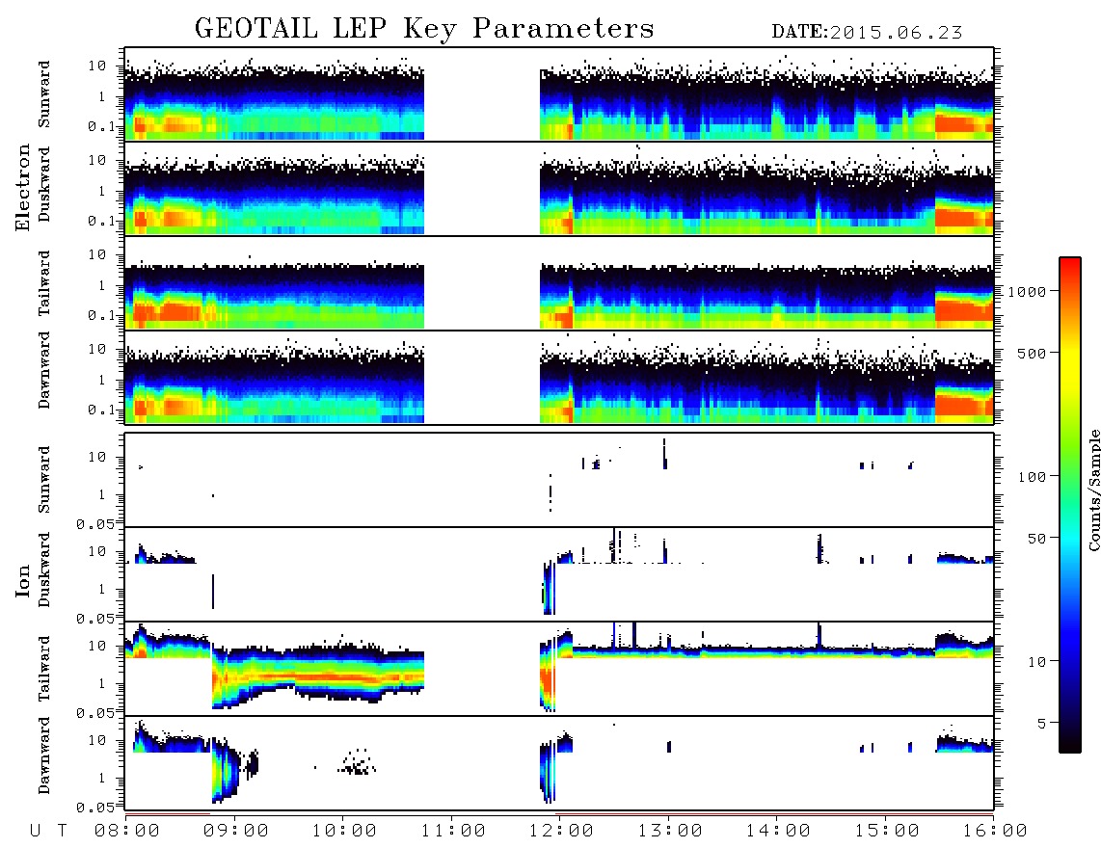Viewport: 1101px width, 848px height.
Task: Click the 0.05 tick on Ion Sunward panel
Action: (x=94, y=524)
